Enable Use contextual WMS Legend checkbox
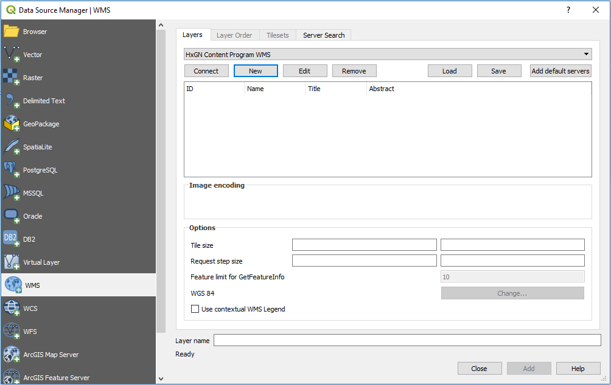Screen dimensions: 611x385 (195, 309)
